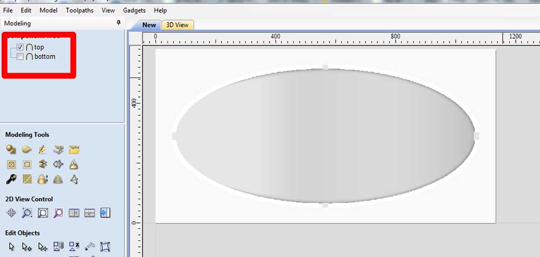
Task: Select the 'bottom' component in tree
Action: point(45,57)
